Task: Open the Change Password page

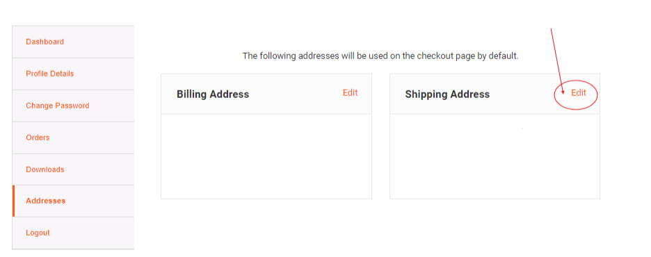Action: click(73, 106)
